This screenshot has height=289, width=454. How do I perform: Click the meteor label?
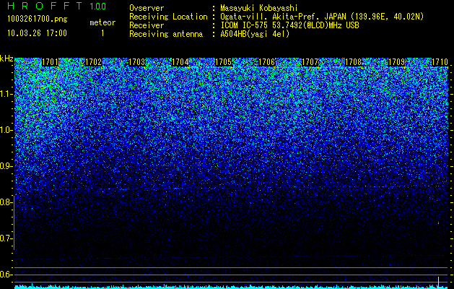(102, 22)
